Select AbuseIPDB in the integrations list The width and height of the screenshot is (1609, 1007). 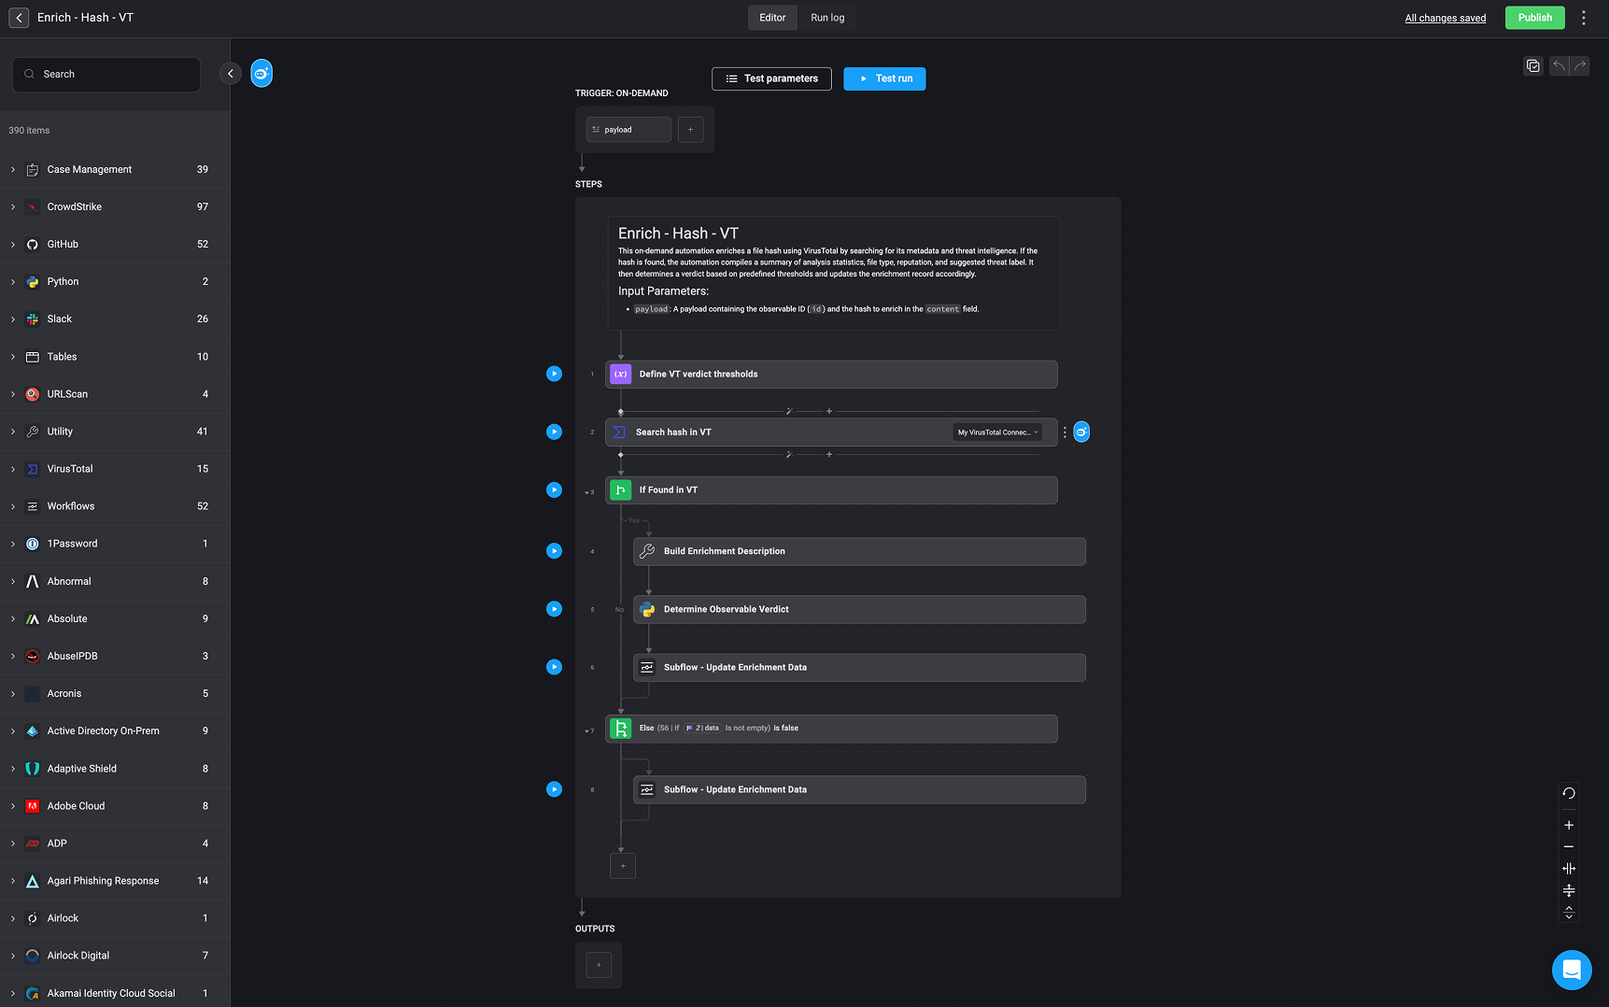coord(115,656)
